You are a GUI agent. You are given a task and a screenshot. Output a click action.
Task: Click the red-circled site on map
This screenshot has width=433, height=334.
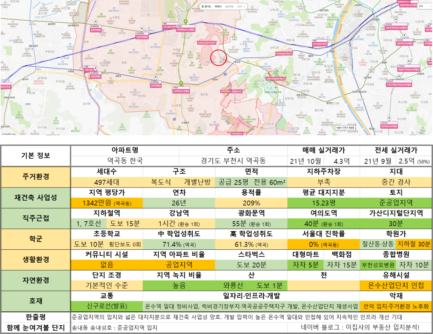pyautogui.click(x=219, y=57)
